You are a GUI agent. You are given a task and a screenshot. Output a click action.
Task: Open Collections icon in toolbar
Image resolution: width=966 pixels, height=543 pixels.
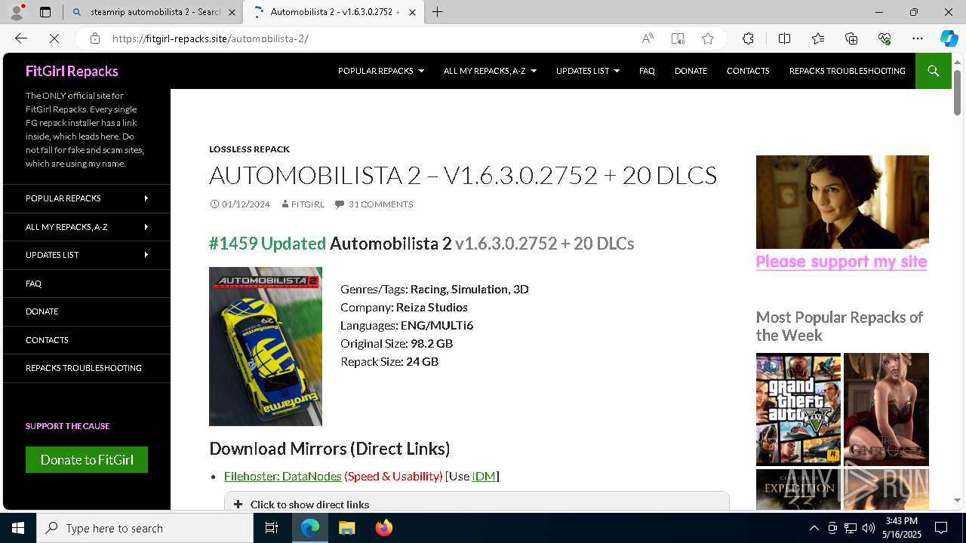851,38
